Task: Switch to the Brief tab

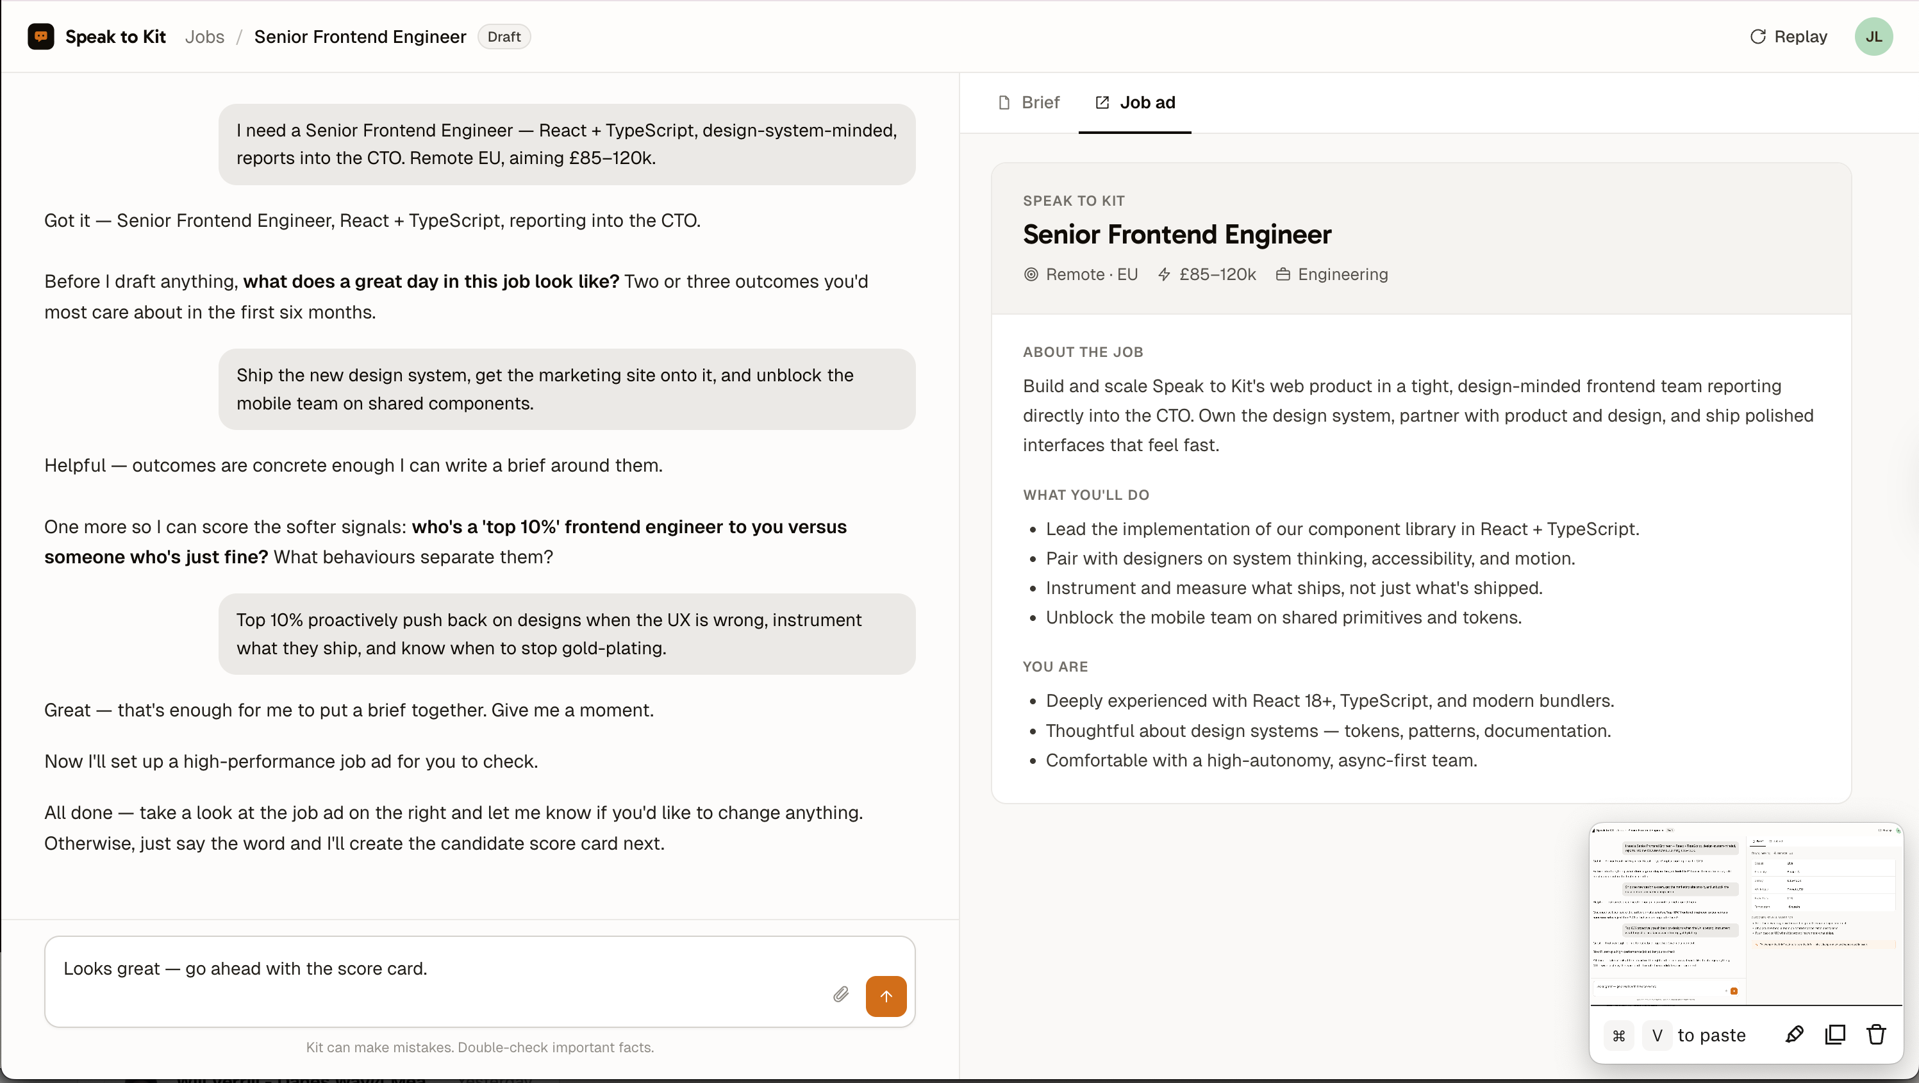Action: tap(1029, 103)
